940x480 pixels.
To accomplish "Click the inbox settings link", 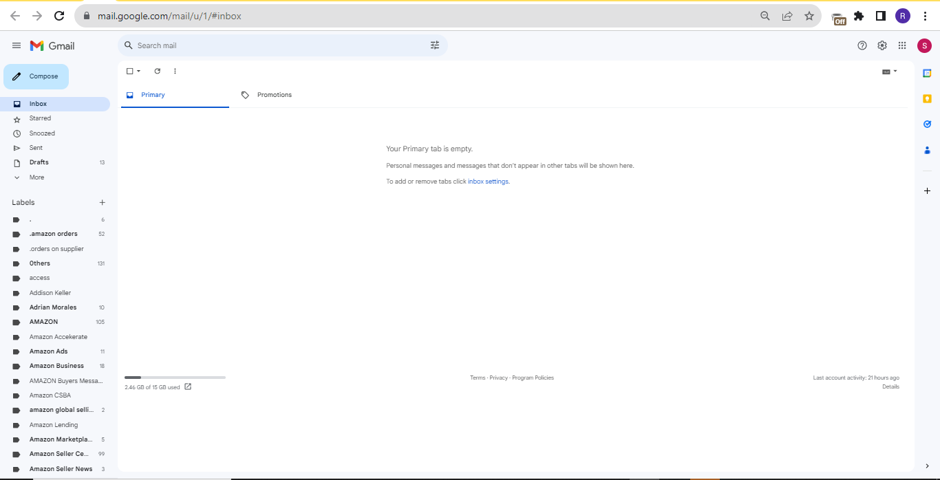I will click(x=488, y=182).
